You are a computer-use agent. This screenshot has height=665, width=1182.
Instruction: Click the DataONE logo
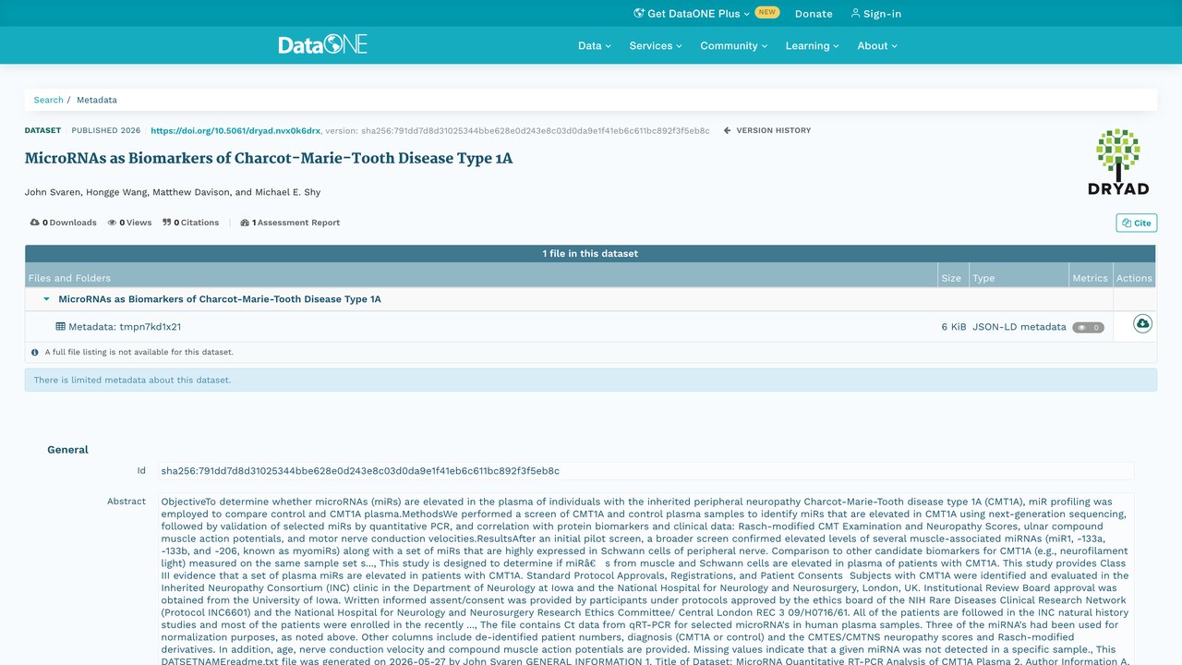(x=323, y=44)
